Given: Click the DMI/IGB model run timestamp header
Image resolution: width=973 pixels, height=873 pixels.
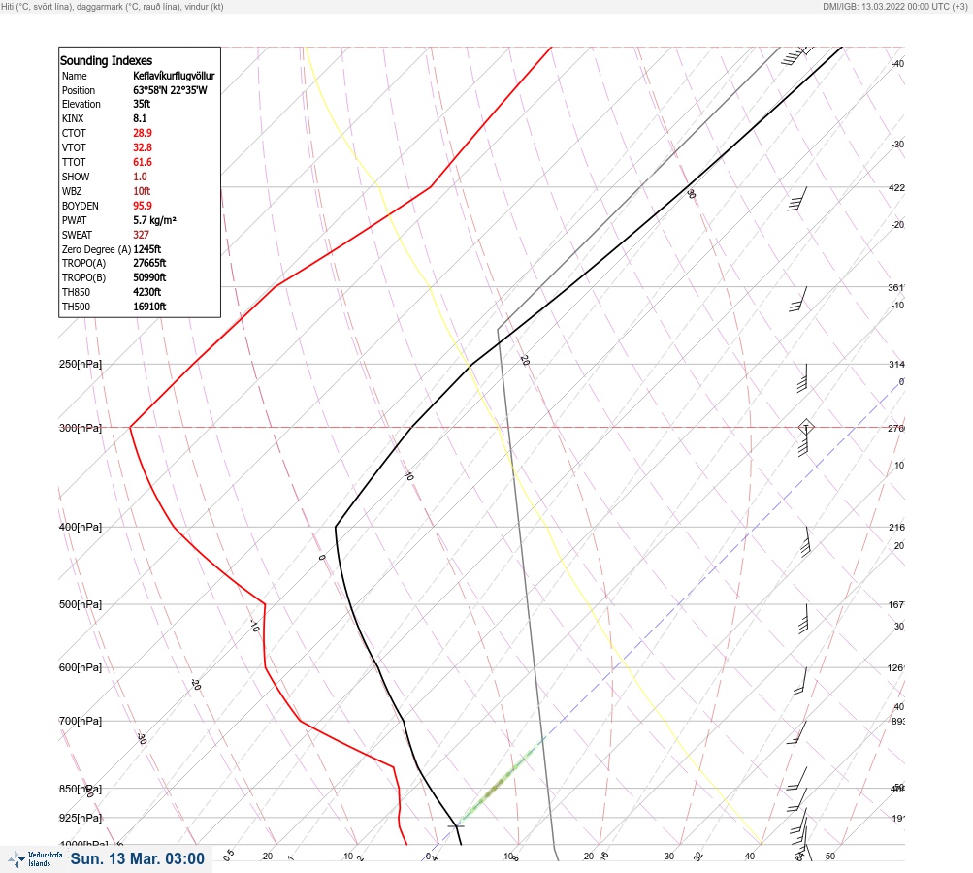Looking at the screenshot, I should (x=894, y=6).
